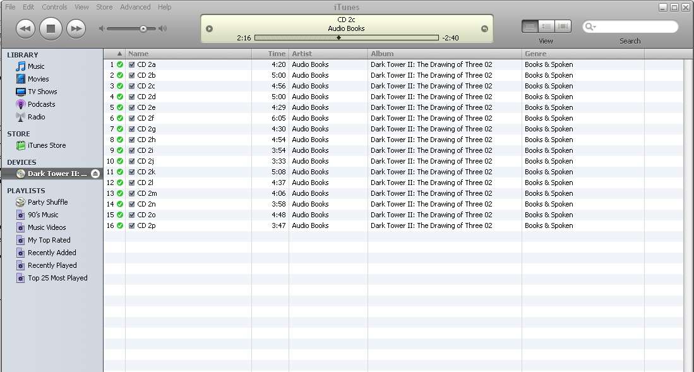
Task: Skip forward to the next track
Action: [x=76, y=29]
